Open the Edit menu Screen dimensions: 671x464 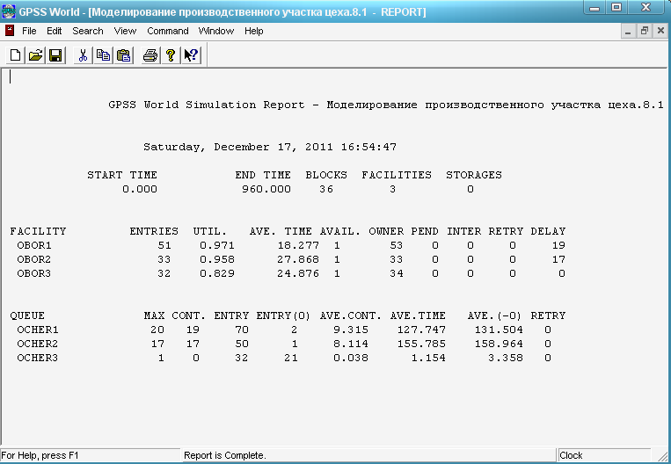tap(54, 31)
